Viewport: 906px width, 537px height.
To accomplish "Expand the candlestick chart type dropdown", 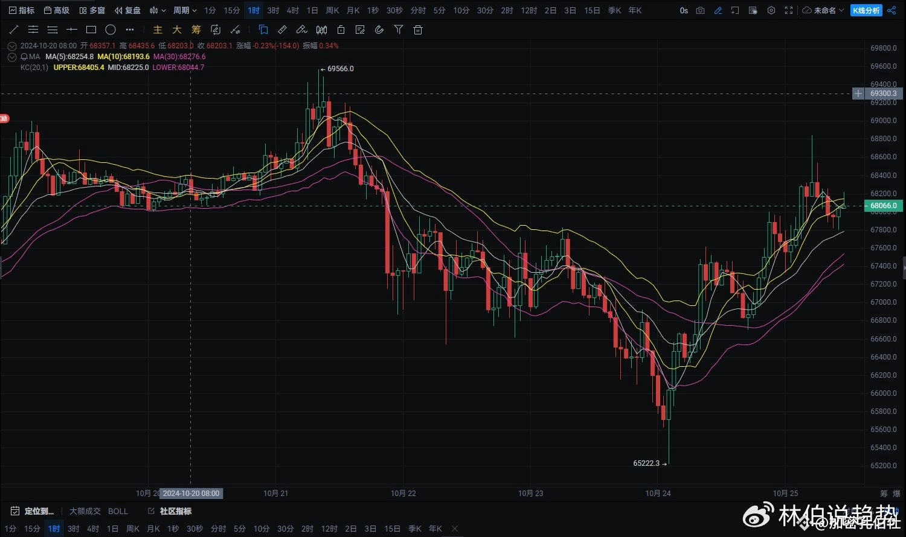I will coord(158,10).
